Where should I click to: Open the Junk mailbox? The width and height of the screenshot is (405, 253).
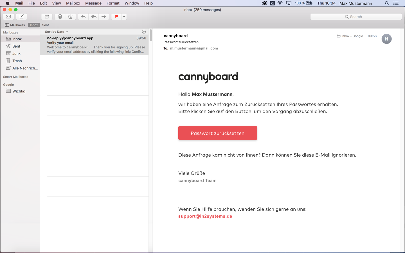20,53
